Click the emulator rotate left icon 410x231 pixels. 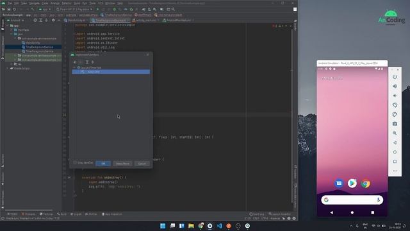coord(395,105)
